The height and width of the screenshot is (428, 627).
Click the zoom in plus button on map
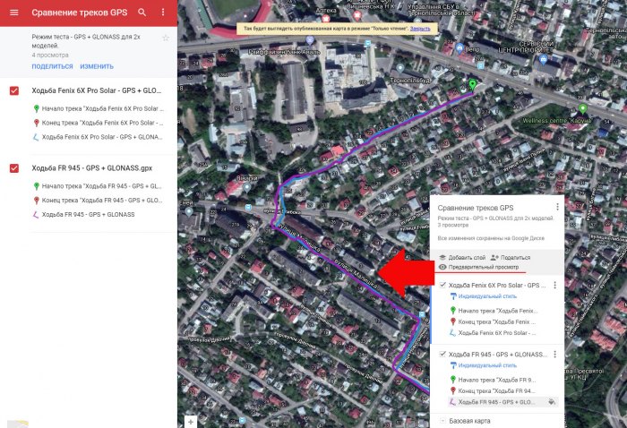click(x=191, y=422)
